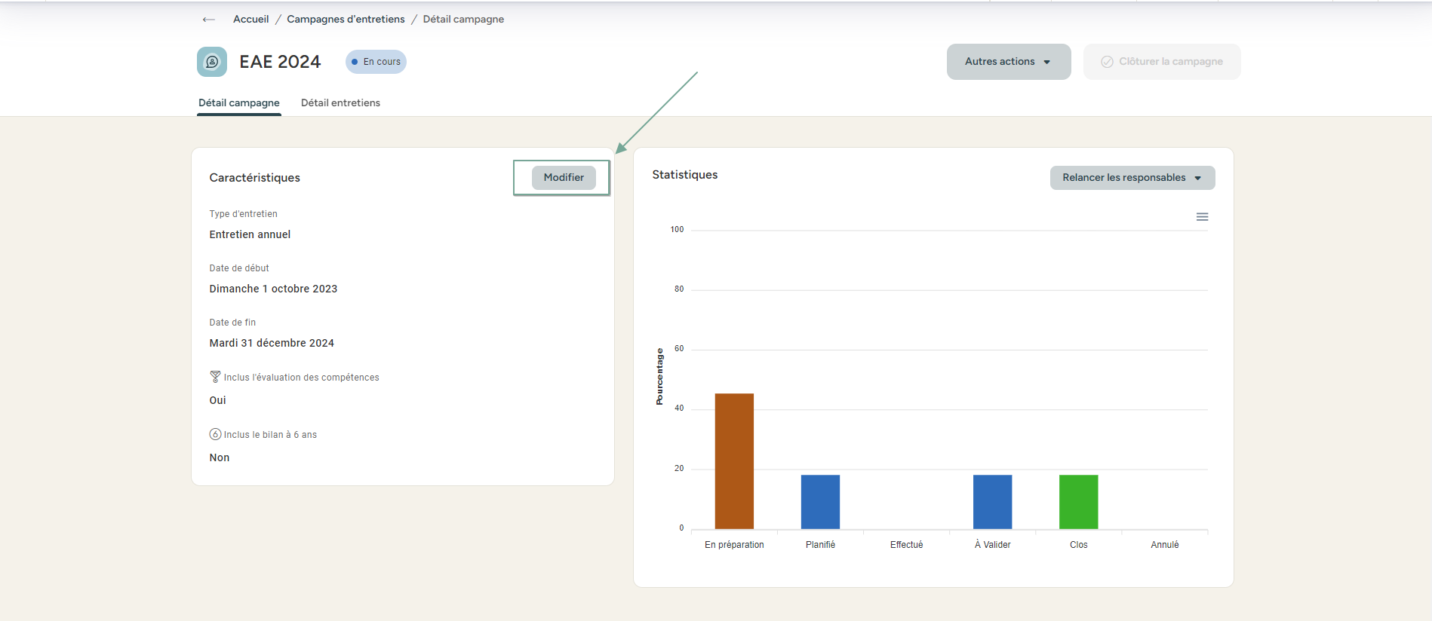Click the blue À Valider bar
This screenshot has width=1432, height=621.
[992, 502]
